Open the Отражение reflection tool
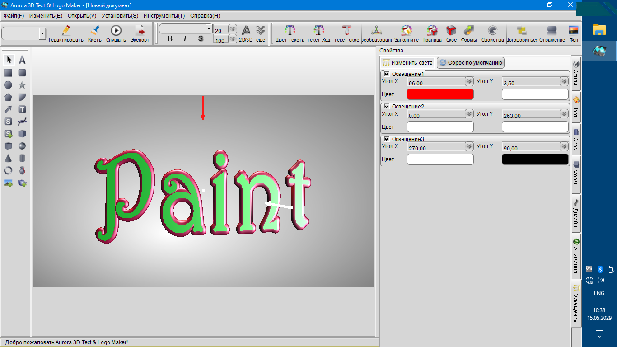617x347 pixels. [x=552, y=31]
